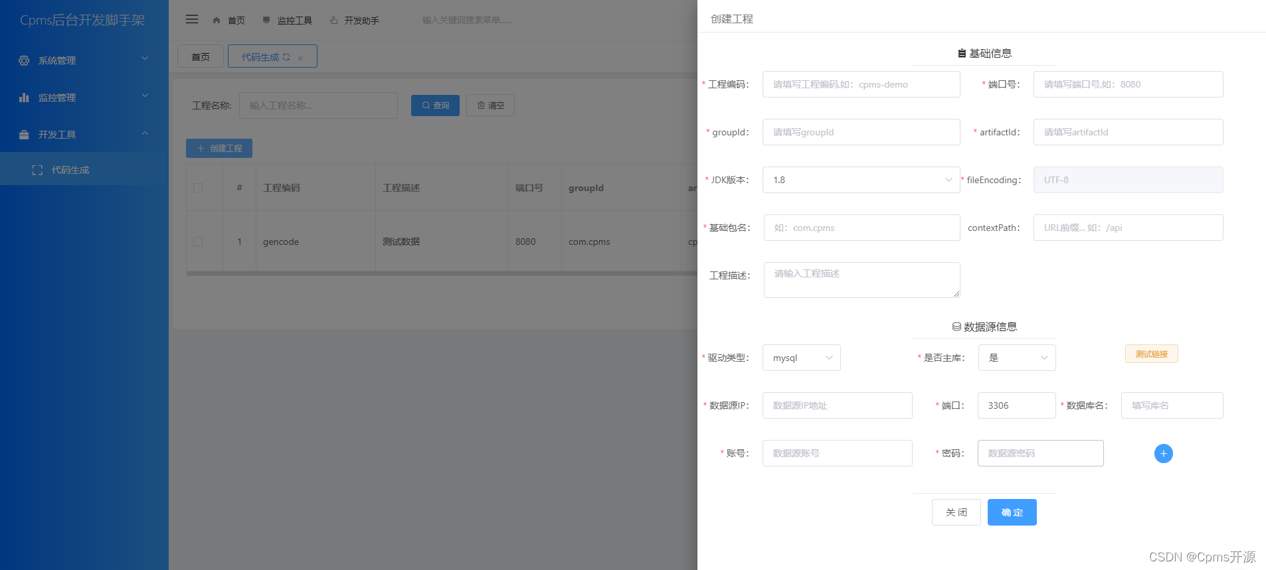Screen dimensions: 1266x570
Task: Click the developer tools briefcase icon
Action: click(x=24, y=135)
